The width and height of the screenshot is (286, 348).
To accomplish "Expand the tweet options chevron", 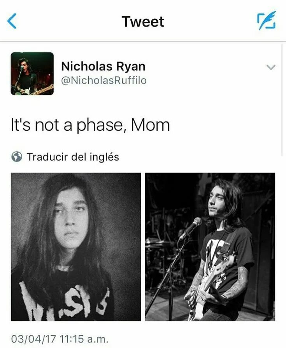I will 271,67.
